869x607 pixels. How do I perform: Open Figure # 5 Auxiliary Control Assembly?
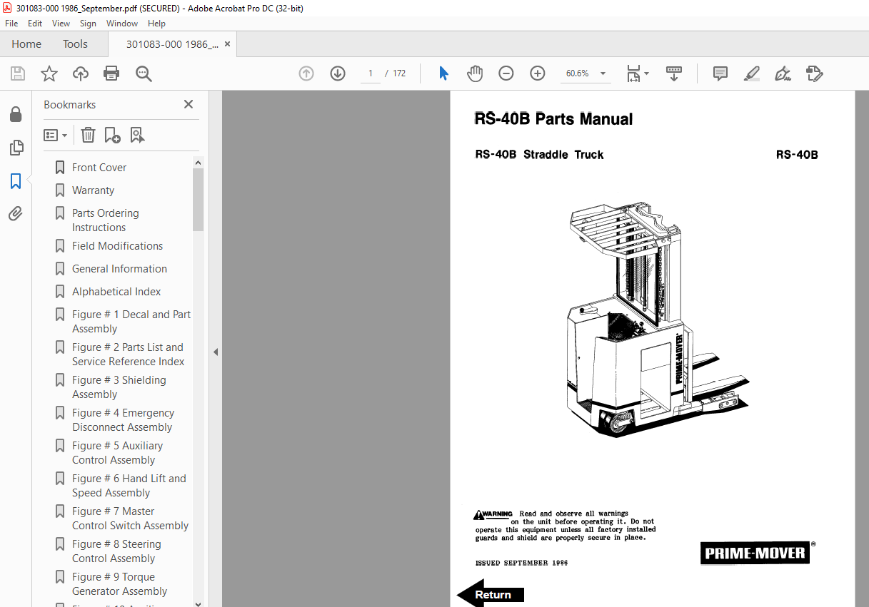coord(118,453)
